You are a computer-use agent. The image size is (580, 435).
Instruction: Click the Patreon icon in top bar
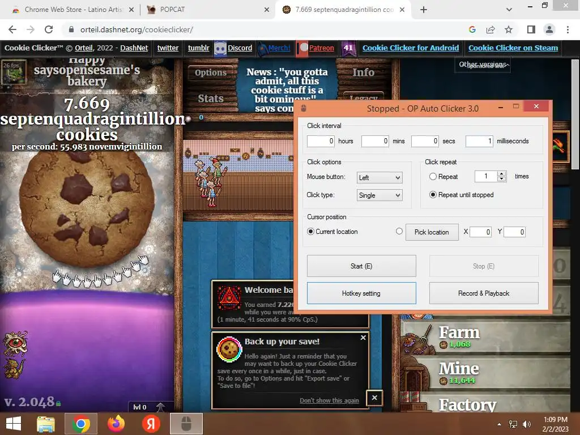pyautogui.click(x=302, y=49)
